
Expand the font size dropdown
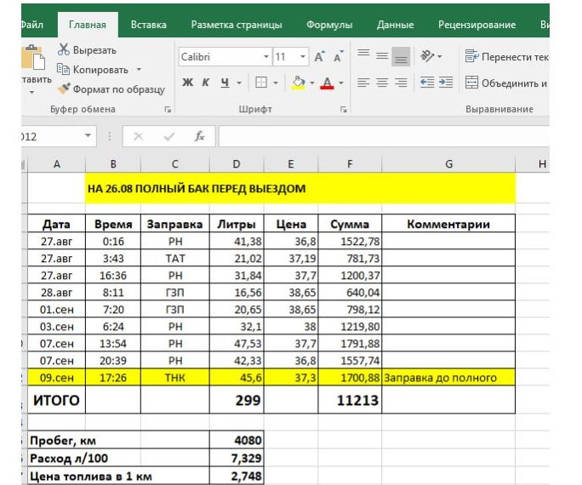tap(303, 57)
